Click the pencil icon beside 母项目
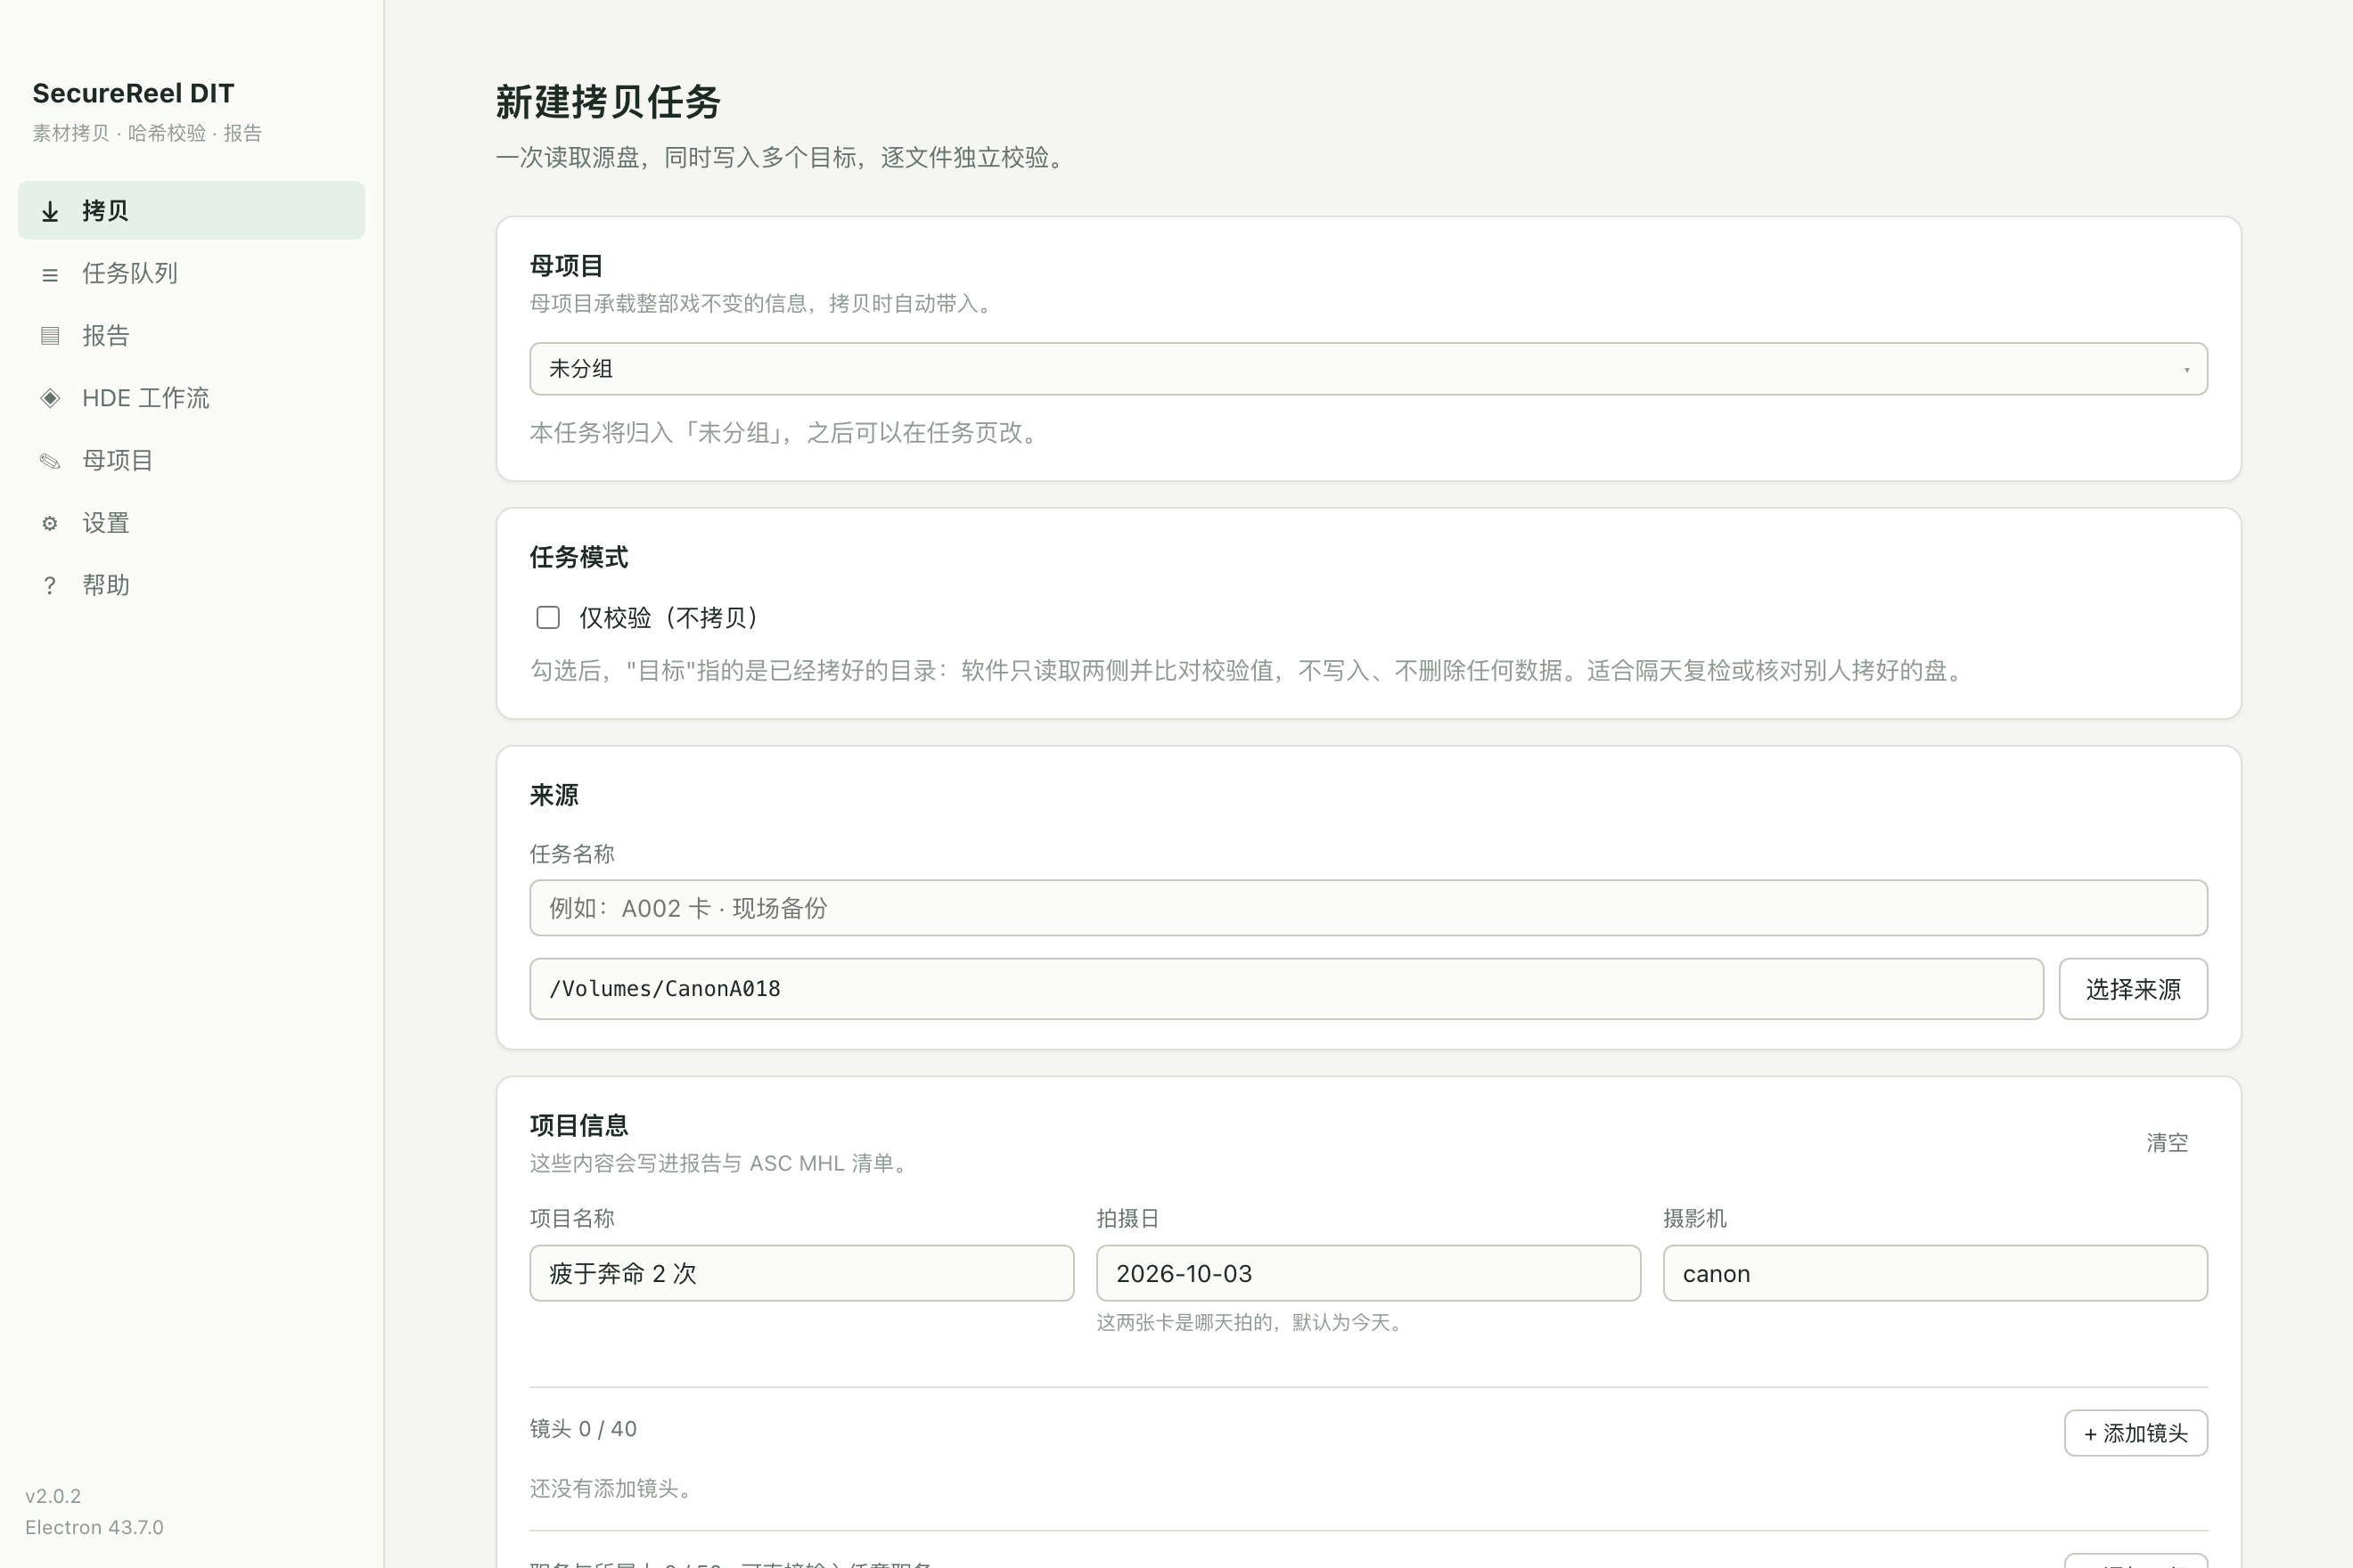Viewport: 2353px width, 1568px height. 50,461
